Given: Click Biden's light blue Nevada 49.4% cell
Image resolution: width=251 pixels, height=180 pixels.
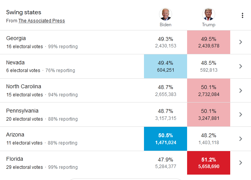Looking at the screenshot, I should tap(166, 66).
